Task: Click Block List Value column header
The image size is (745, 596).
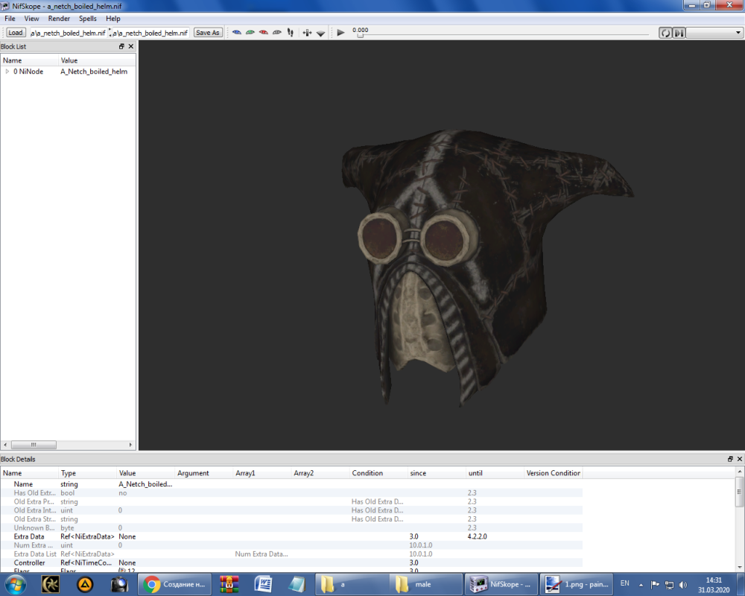Action: pyautogui.click(x=97, y=60)
